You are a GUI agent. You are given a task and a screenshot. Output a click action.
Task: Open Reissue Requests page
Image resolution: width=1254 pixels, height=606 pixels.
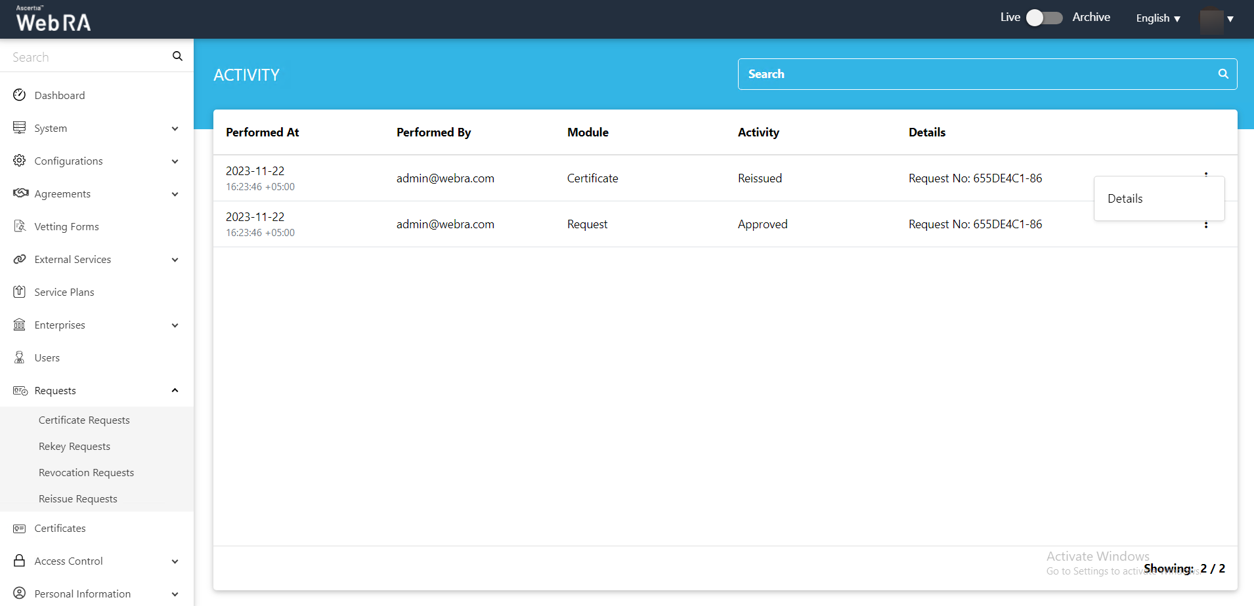(x=78, y=498)
